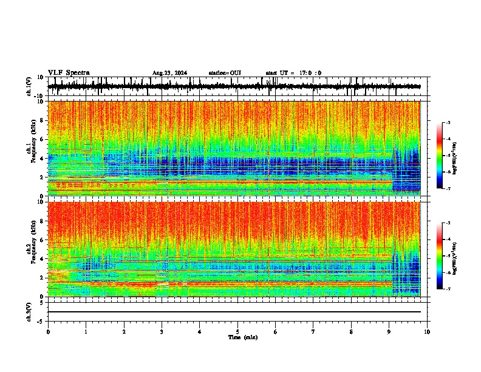Click the ch.1 color scale log(PSD) title
Image resolution: width=481 pixels, height=372 pixels.
pyautogui.click(x=454, y=159)
